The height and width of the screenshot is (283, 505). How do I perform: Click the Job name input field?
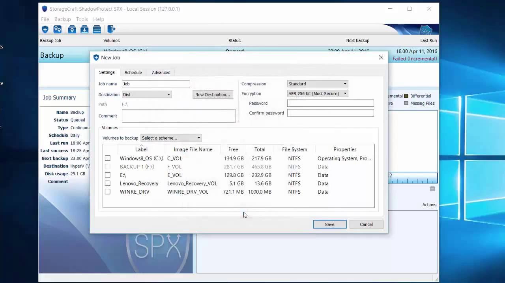156,84
